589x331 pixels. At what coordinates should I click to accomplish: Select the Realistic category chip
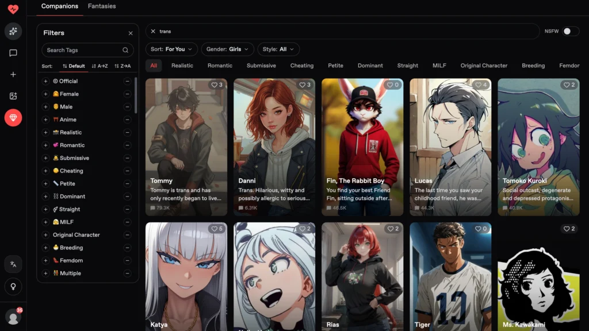[x=182, y=66]
